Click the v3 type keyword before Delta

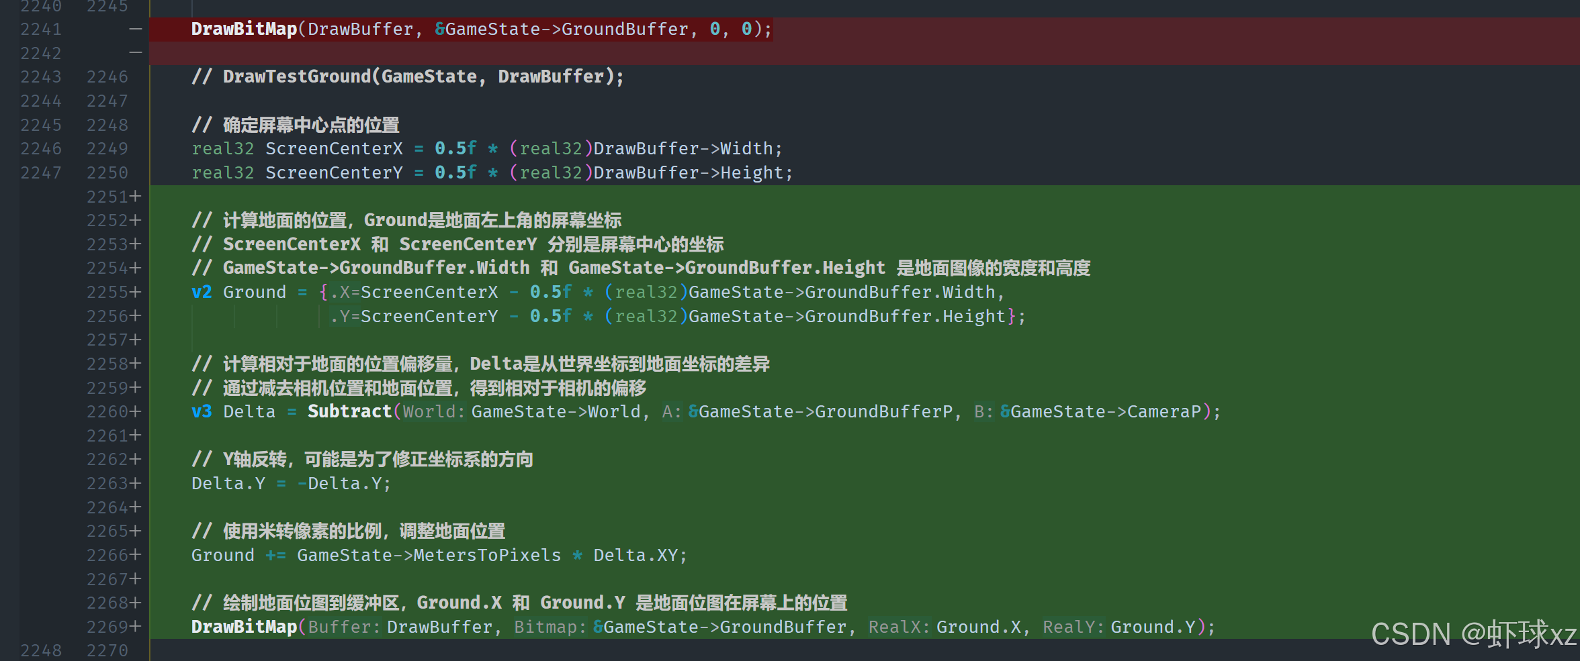[x=202, y=411]
